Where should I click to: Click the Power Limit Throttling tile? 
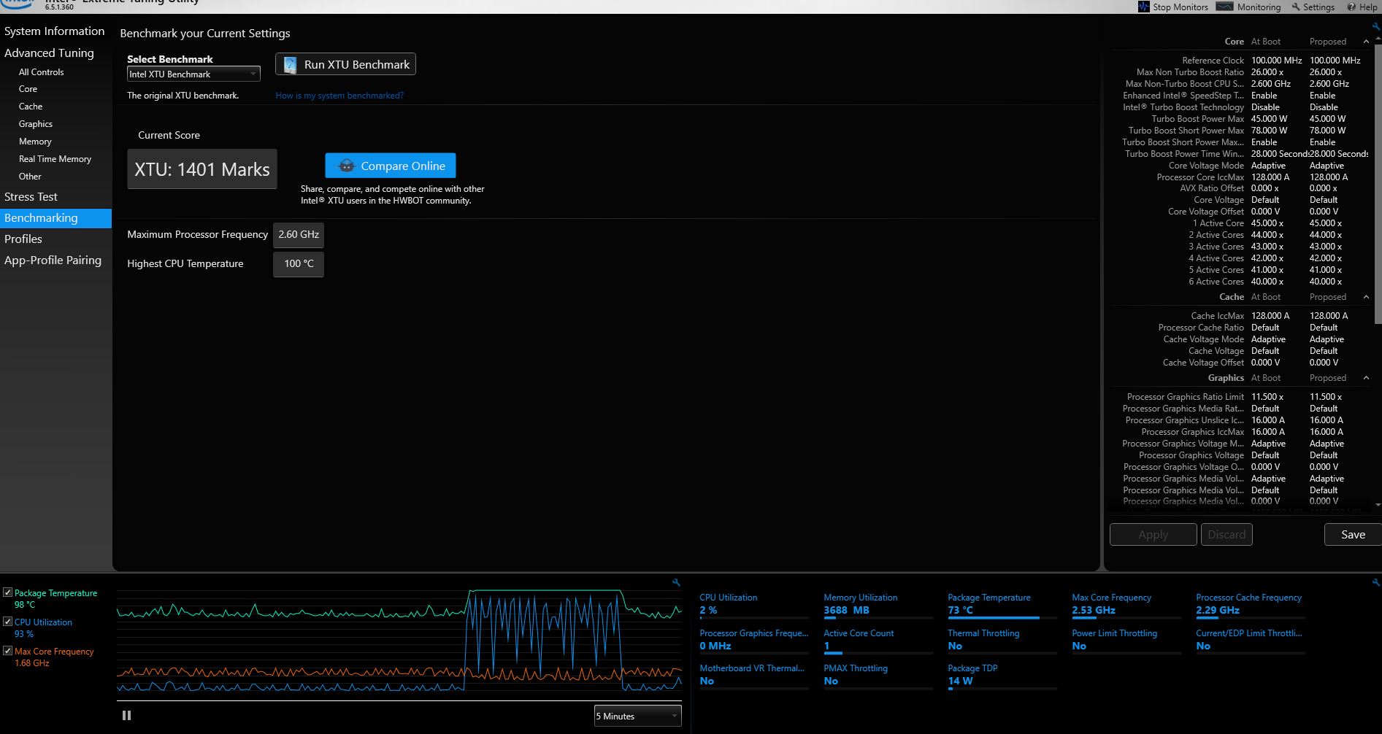click(1126, 641)
